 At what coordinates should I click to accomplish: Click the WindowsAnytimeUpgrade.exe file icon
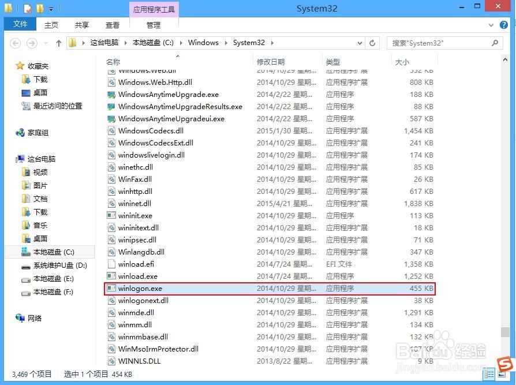111,95
